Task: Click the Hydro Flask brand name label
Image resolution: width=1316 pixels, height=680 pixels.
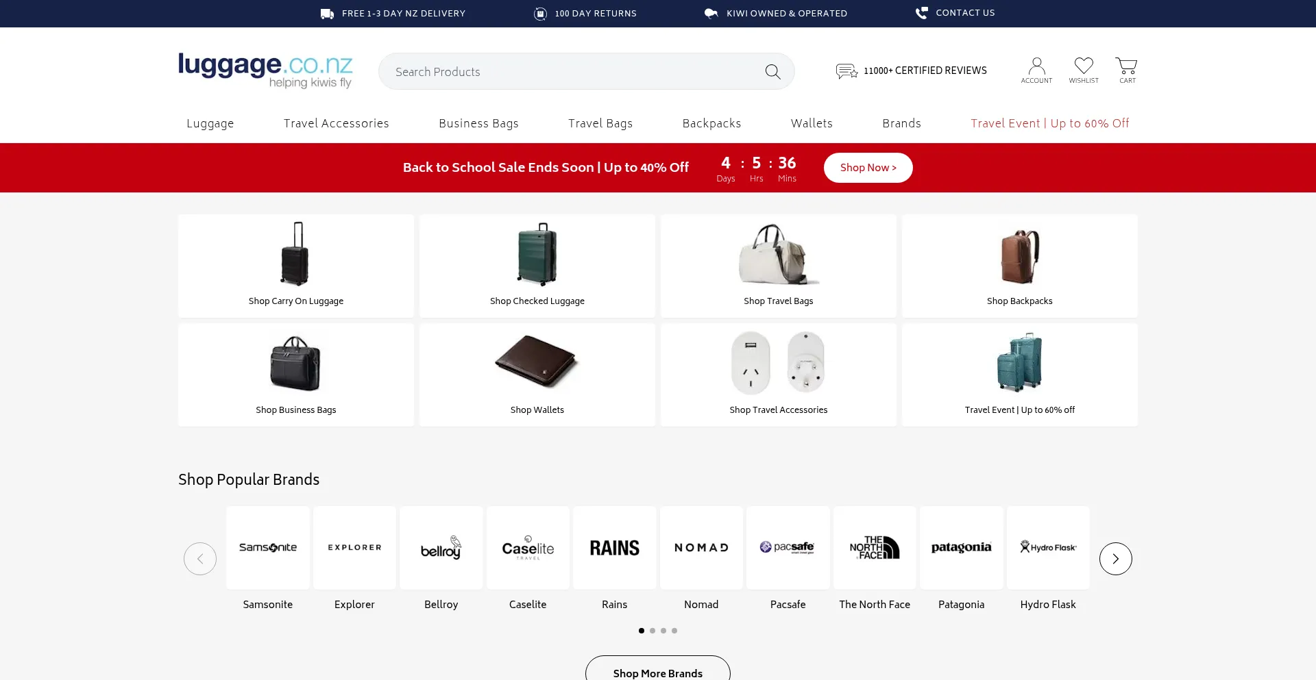Action: pos(1048,605)
